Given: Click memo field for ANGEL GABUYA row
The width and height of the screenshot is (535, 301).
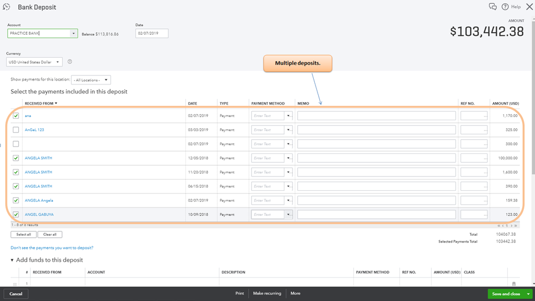Looking at the screenshot, I should click(x=376, y=214).
